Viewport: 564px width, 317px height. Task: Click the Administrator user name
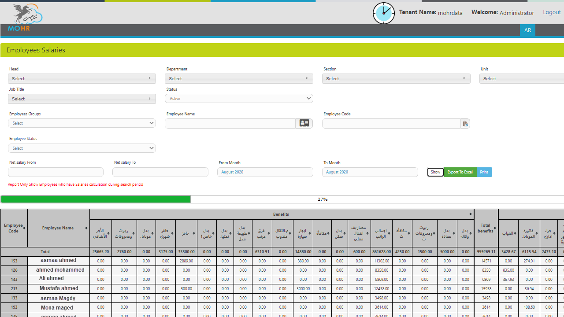(x=517, y=13)
